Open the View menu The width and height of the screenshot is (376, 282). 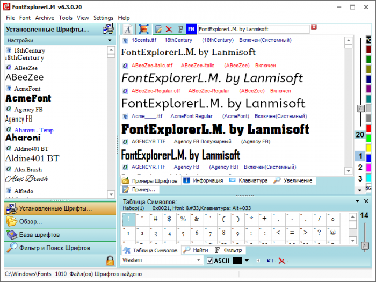click(83, 18)
